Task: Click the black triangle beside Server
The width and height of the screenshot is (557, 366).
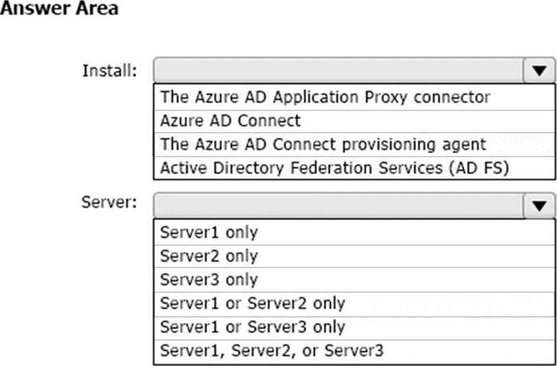Action: click(539, 206)
